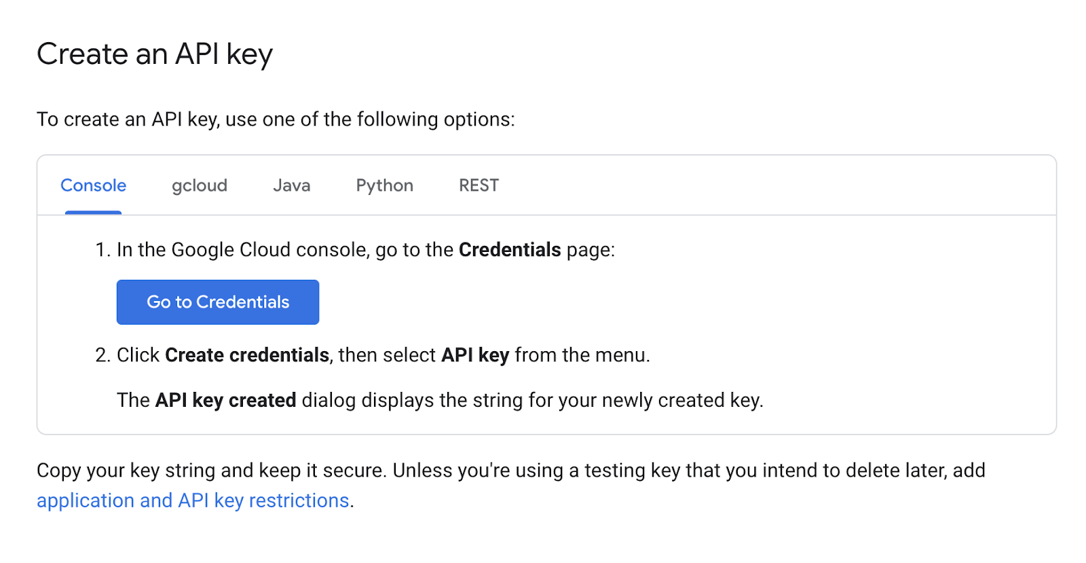The width and height of the screenshot is (1086, 563).
Task: Click the 'API key created' bold text
Action: pyautogui.click(x=226, y=400)
